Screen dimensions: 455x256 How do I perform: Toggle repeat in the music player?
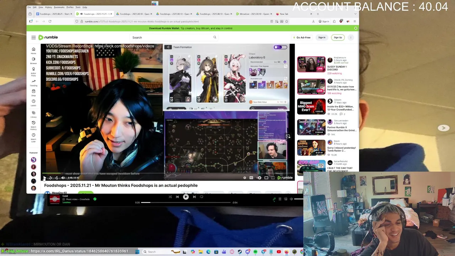click(x=202, y=197)
